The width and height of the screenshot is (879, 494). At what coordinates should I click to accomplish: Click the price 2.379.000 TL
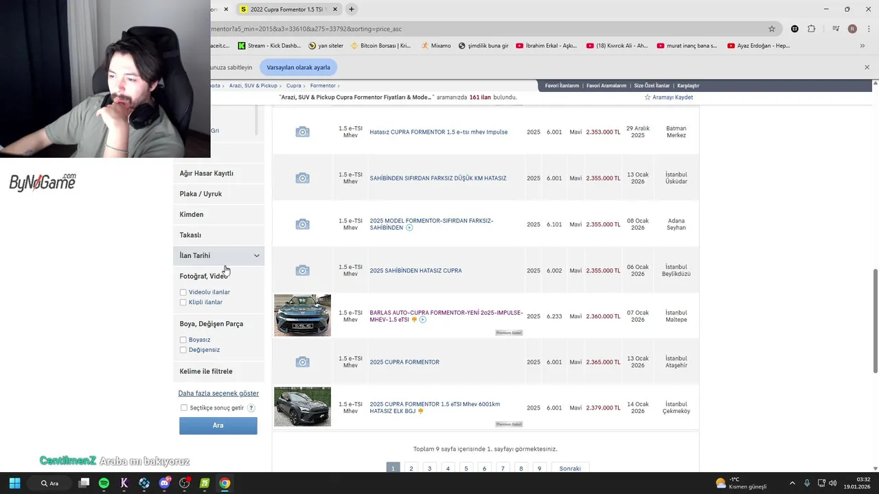pos(604,408)
